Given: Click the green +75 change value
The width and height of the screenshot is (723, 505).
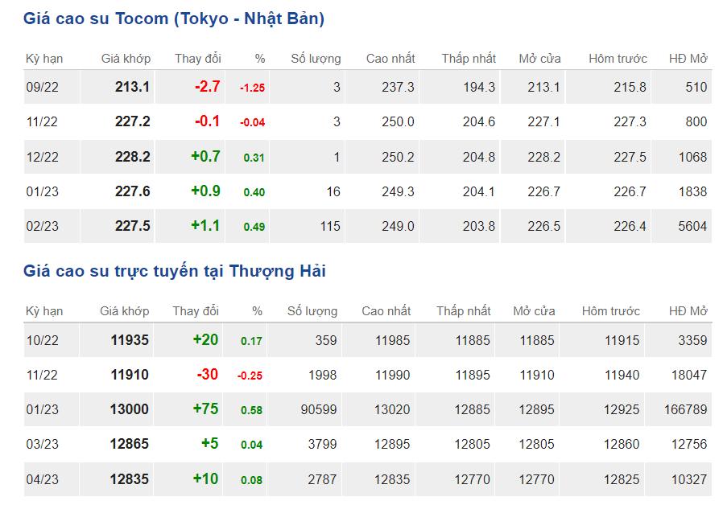Looking at the screenshot, I should (x=205, y=409).
